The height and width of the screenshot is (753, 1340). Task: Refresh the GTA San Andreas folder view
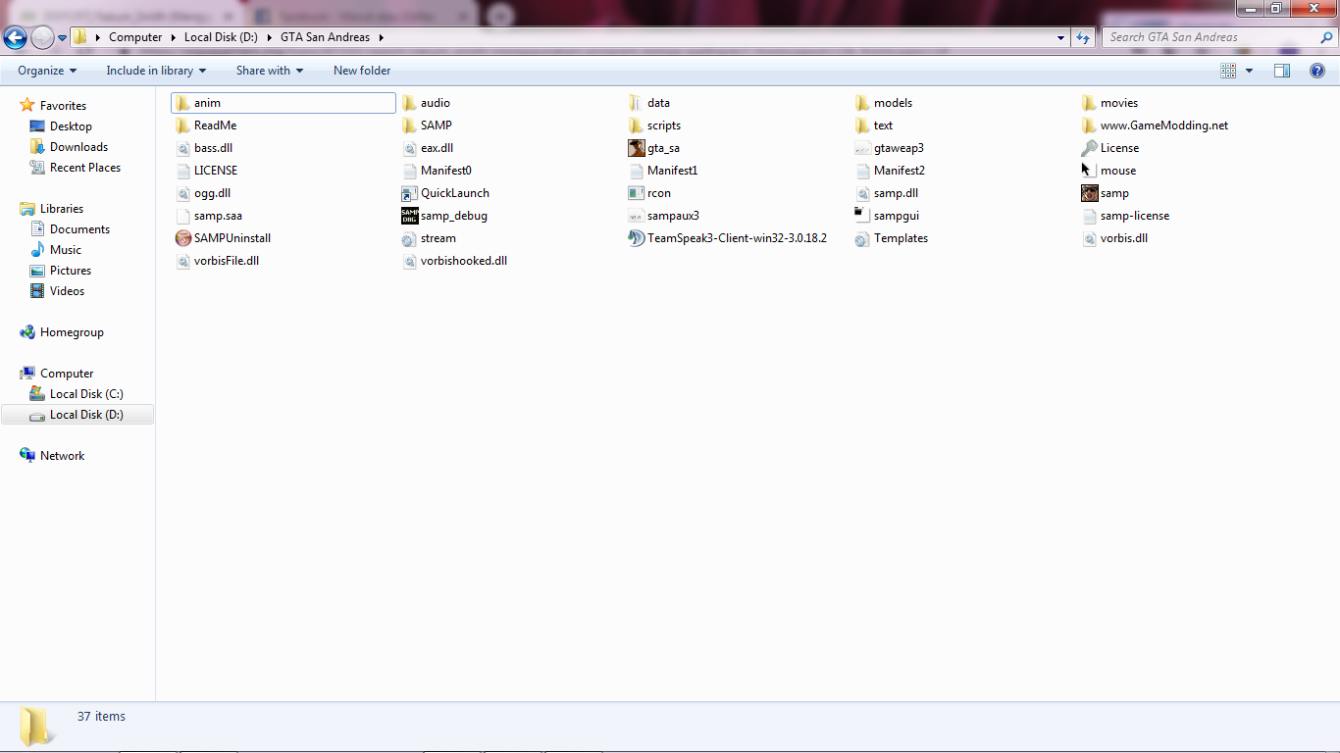click(x=1083, y=37)
